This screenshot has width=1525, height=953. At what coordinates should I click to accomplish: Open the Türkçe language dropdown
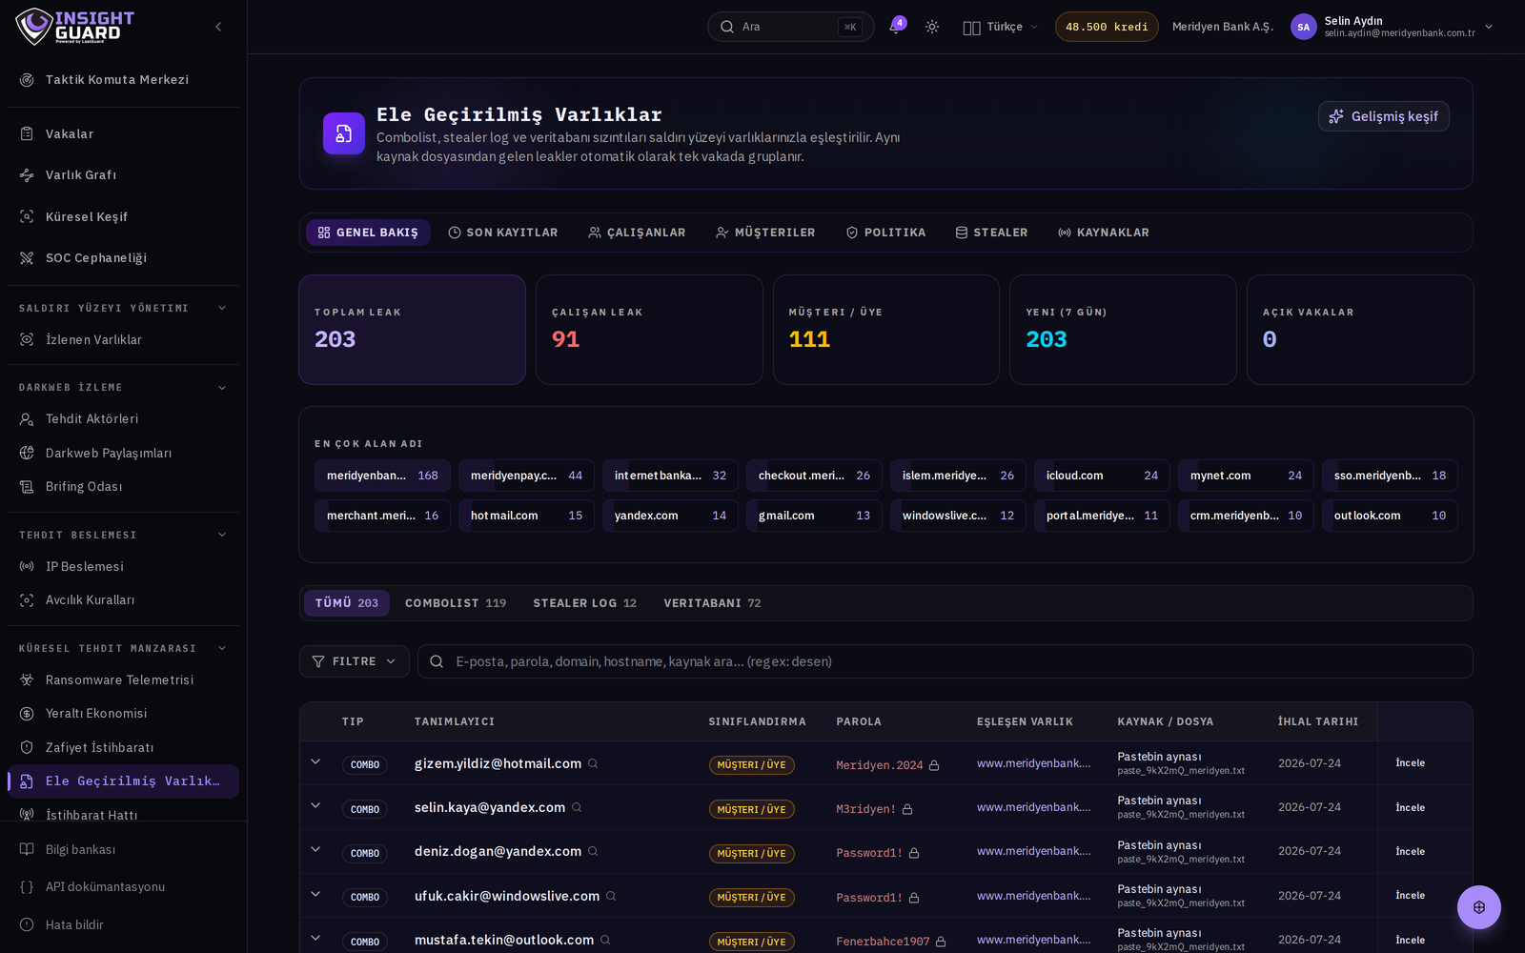click(x=1000, y=27)
